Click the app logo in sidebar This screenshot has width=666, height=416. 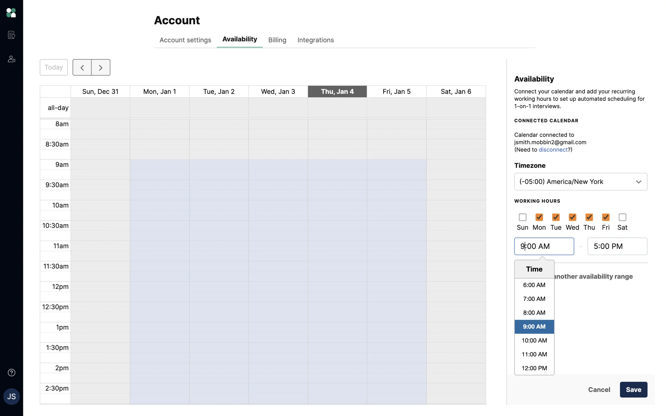11,13
